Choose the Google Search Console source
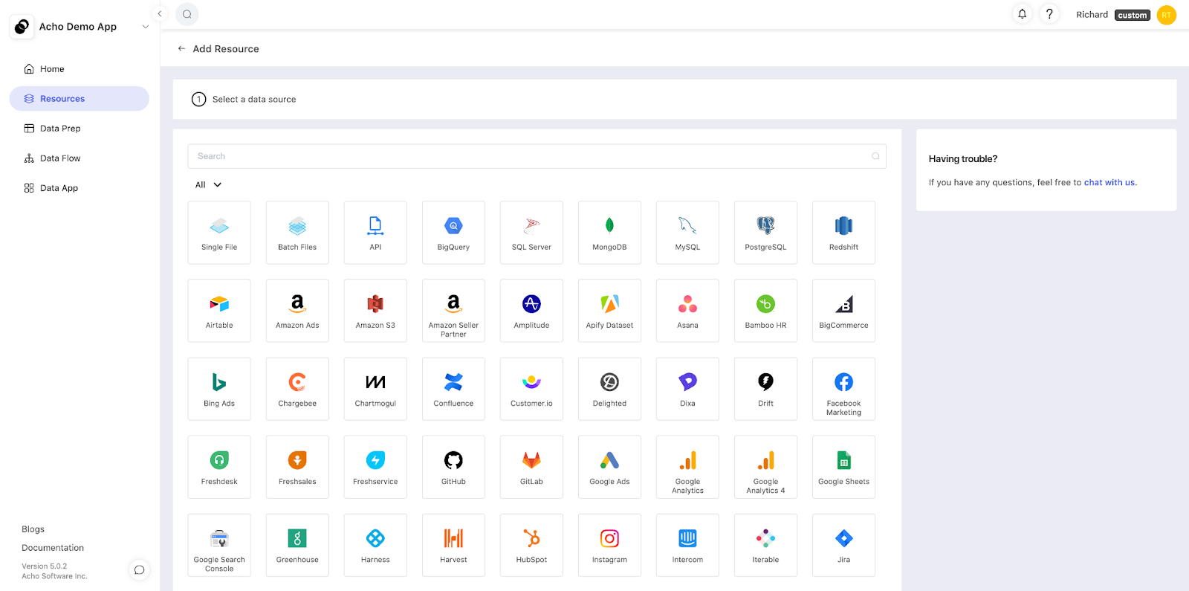The image size is (1189, 591). point(219,545)
